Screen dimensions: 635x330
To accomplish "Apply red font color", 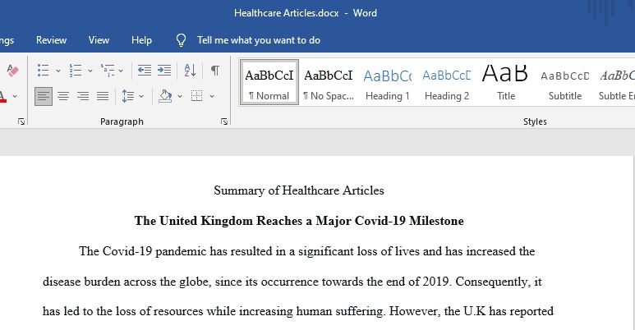I will tap(2, 97).
